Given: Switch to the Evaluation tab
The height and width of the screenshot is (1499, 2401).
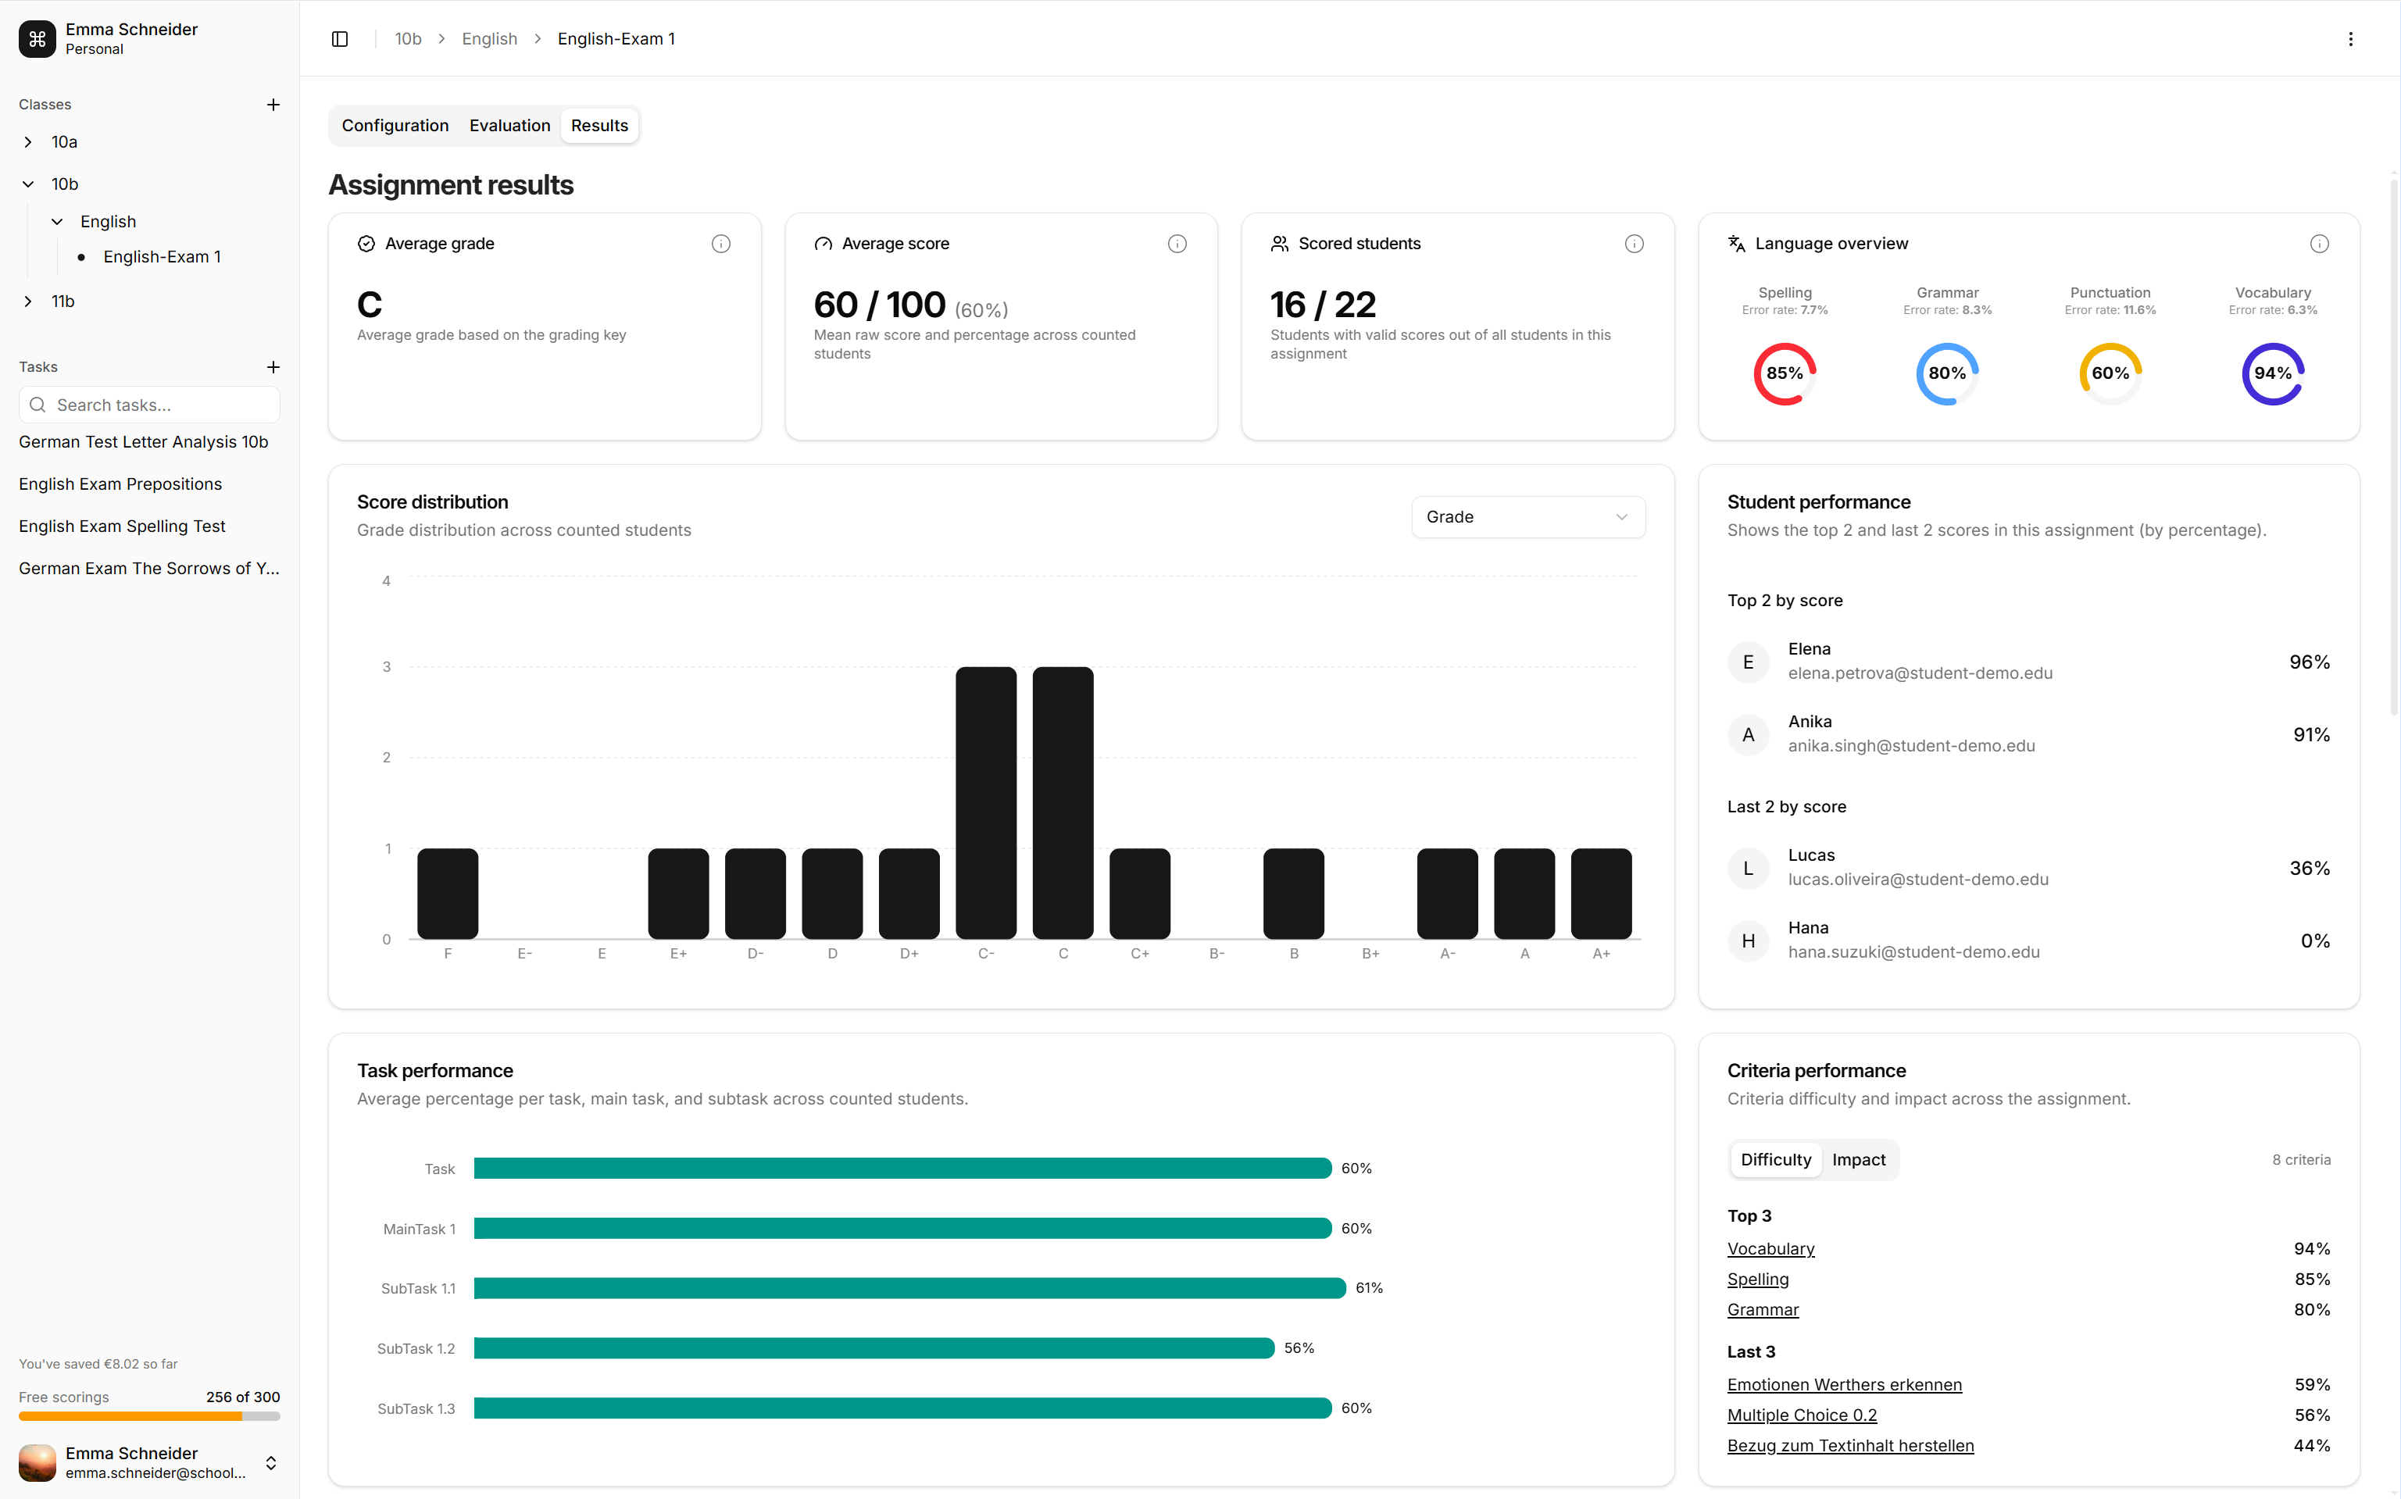Looking at the screenshot, I should tap(509, 125).
